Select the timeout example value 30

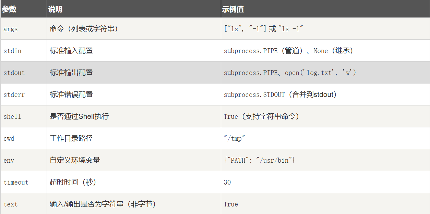[227, 182]
